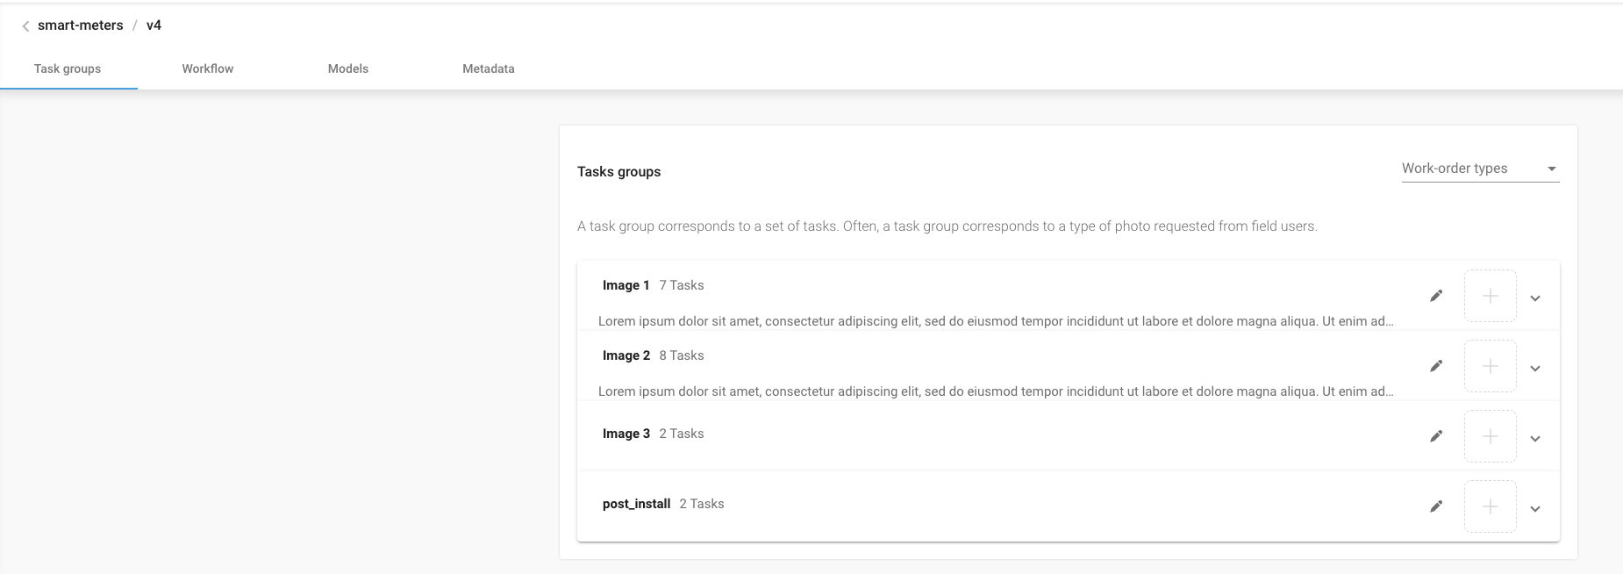Add a task to Image 2 group
1623x574 pixels.
[x=1490, y=366]
